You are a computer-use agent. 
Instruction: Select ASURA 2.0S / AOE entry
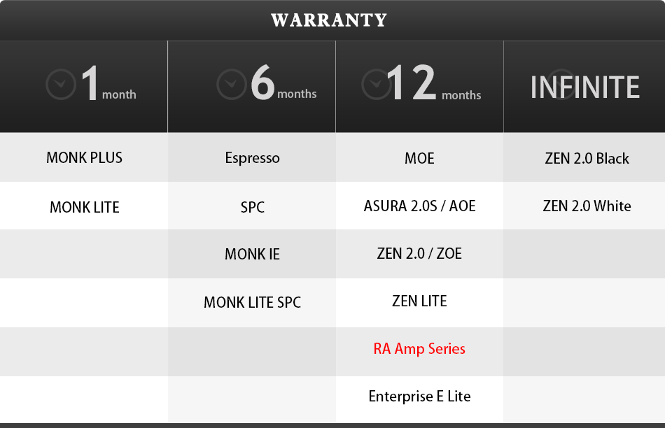pos(419,206)
